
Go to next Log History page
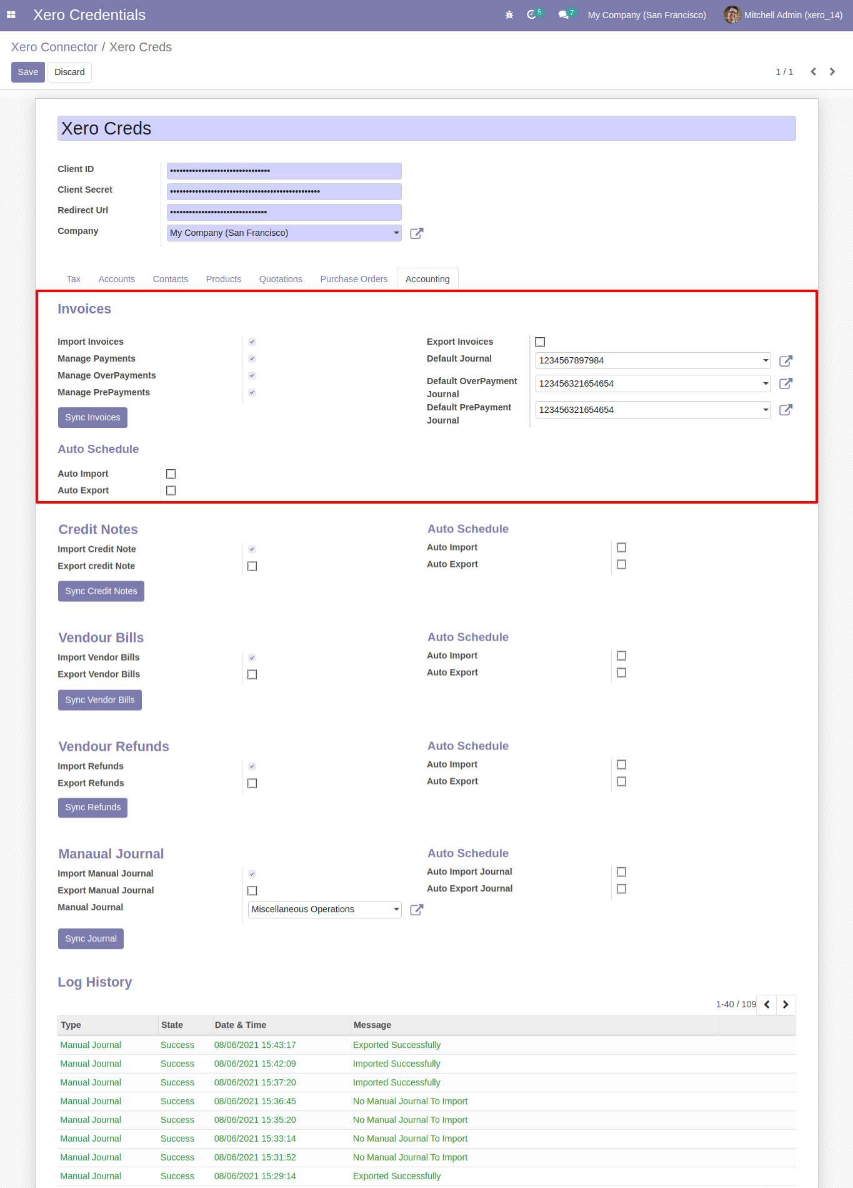(x=786, y=1005)
